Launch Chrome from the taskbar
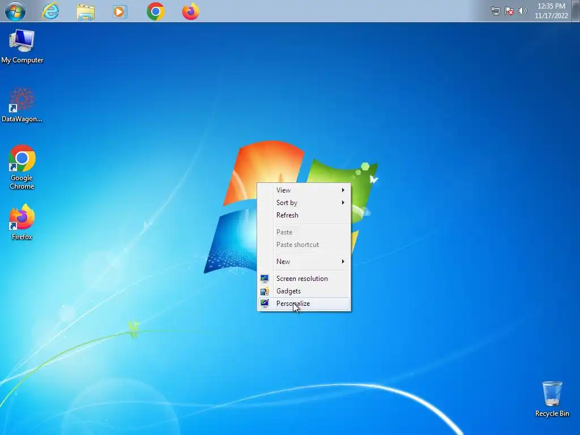 coord(155,11)
